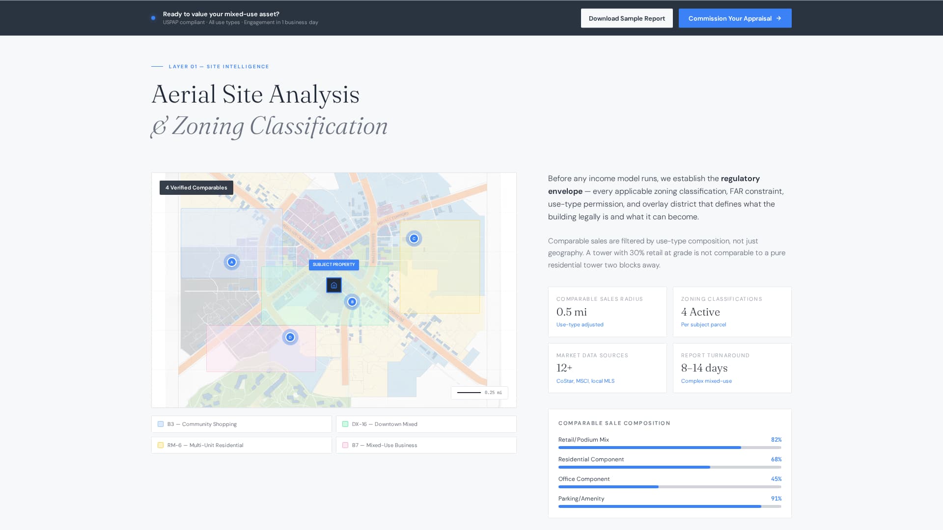Open the CoStar, MSCI, local MLS link
943x530 pixels.
[x=585, y=380]
